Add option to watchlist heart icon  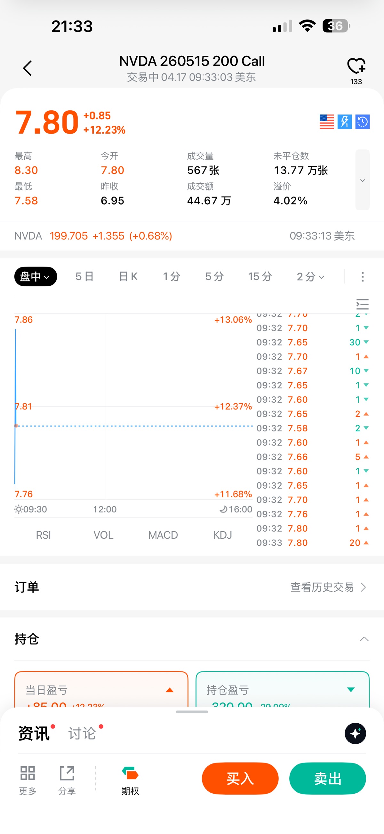pyautogui.click(x=356, y=66)
